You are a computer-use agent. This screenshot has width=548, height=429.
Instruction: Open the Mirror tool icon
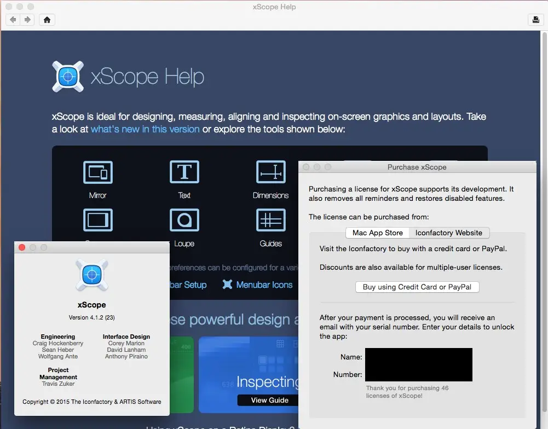[x=98, y=172]
